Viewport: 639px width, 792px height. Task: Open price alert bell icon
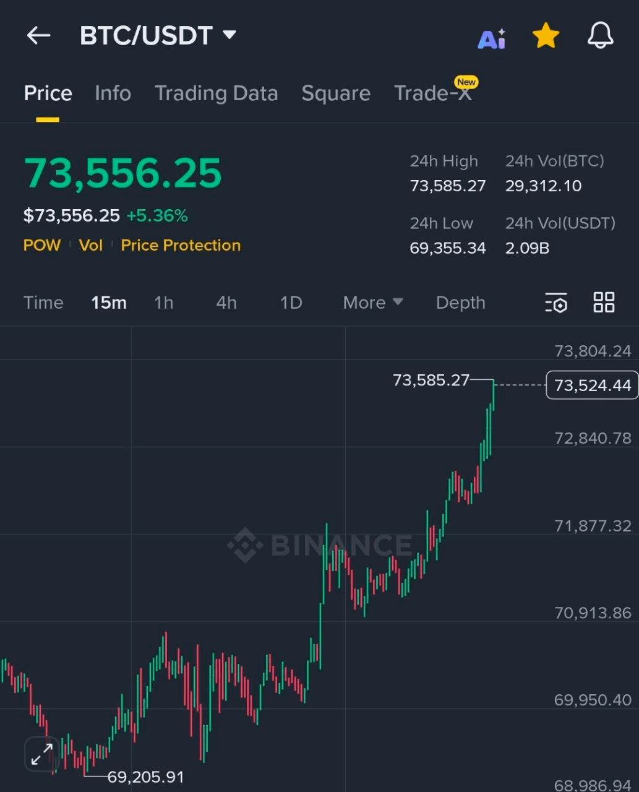point(600,36)
